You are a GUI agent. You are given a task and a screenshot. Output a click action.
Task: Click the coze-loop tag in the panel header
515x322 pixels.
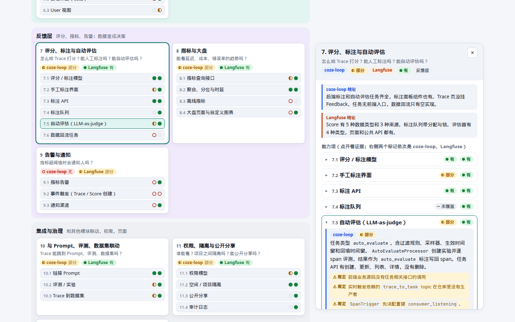(x=334, y=70)
